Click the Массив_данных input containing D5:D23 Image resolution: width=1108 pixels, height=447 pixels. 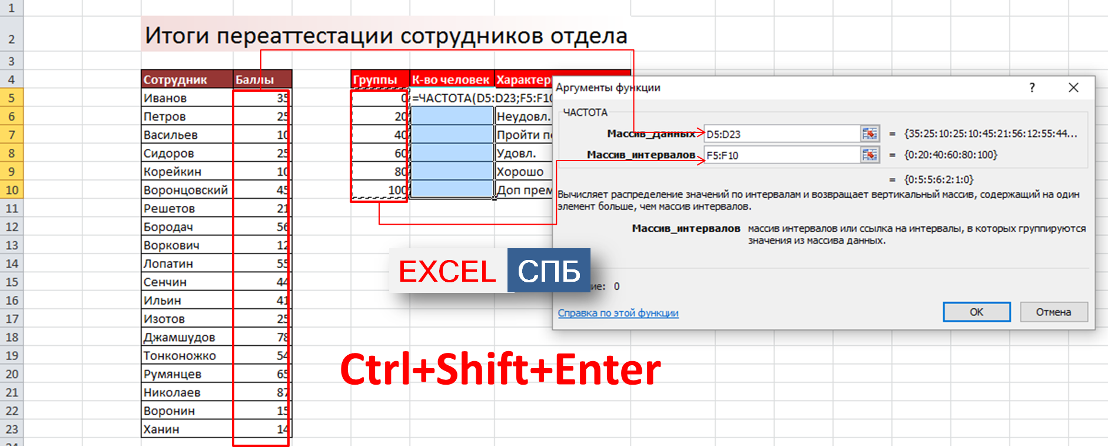point(782,134)
